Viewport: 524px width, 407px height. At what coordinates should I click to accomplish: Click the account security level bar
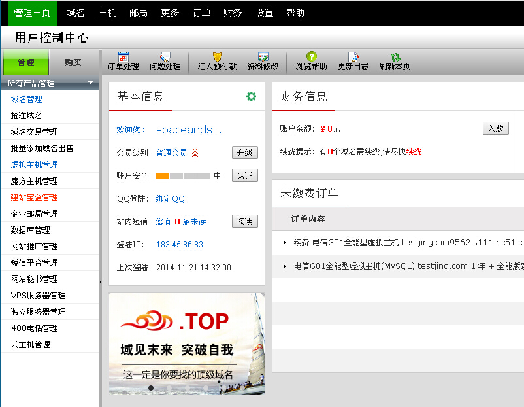point(183,176)
